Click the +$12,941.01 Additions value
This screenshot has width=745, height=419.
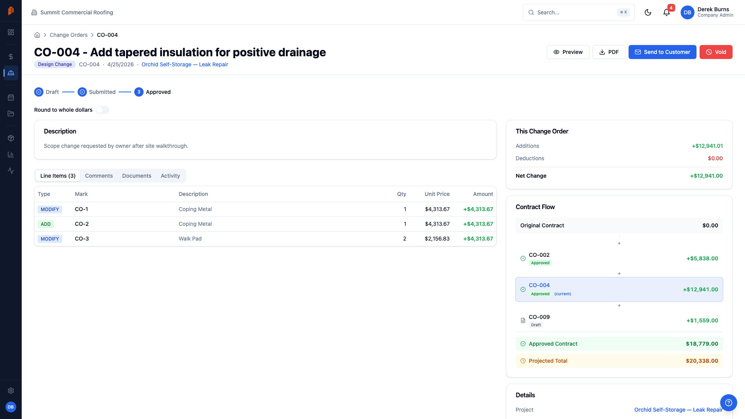pos(707,146)
